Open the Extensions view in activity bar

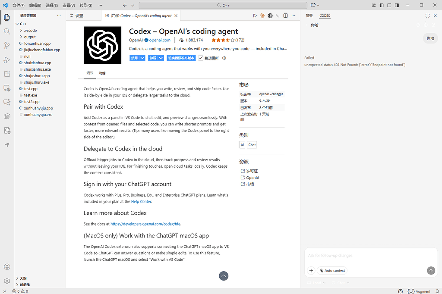pos(7,74)
